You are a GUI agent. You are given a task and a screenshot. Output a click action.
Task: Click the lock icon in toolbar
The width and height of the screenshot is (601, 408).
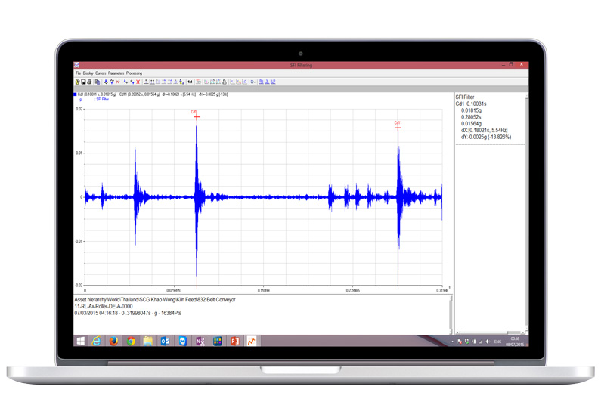click(225, 82)
